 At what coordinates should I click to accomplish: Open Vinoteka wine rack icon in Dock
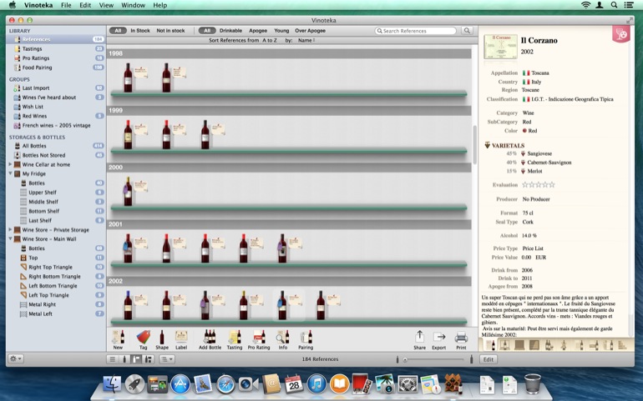[453, 383]
